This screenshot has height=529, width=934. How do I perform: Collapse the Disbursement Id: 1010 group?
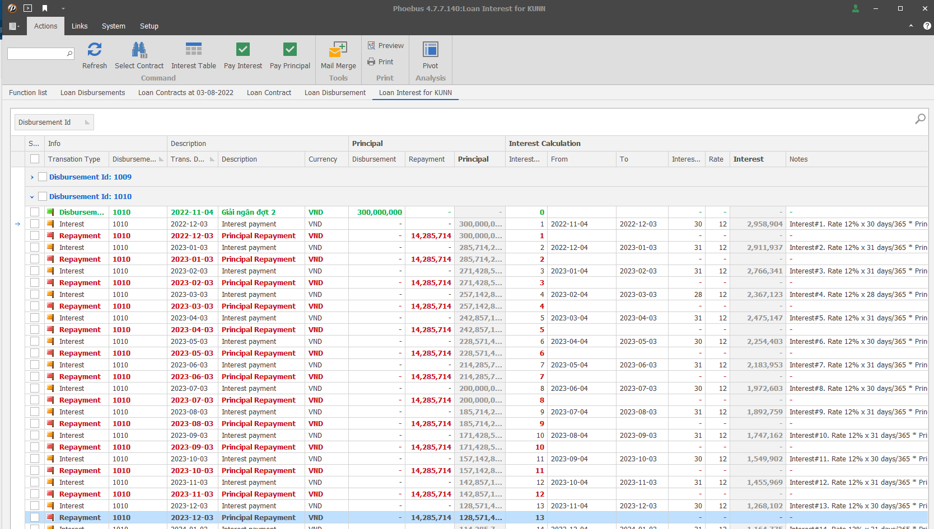coord(32,197)
